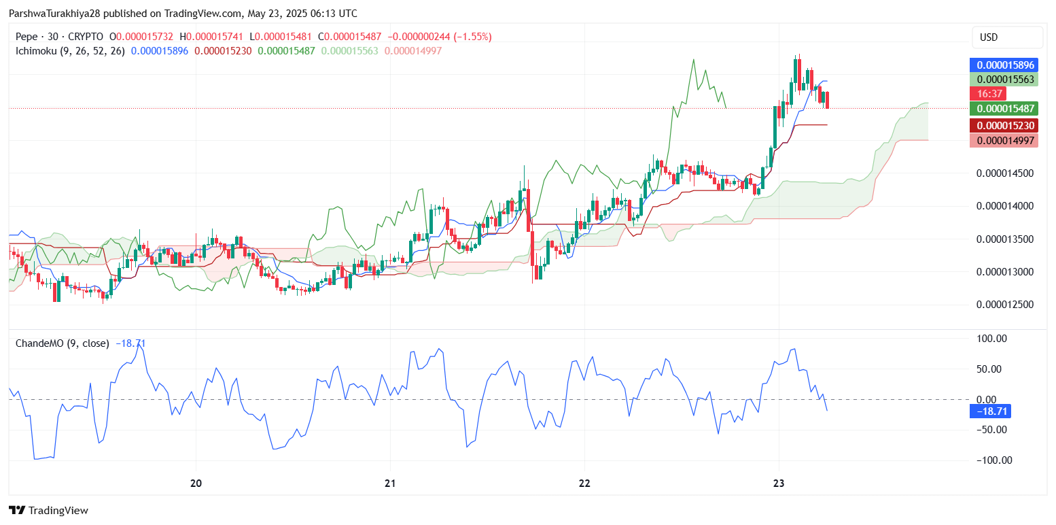The image size is (1056, 525).
Task: Select the ChandeMO (9, close) indicator legend
Action: (63, 343)
